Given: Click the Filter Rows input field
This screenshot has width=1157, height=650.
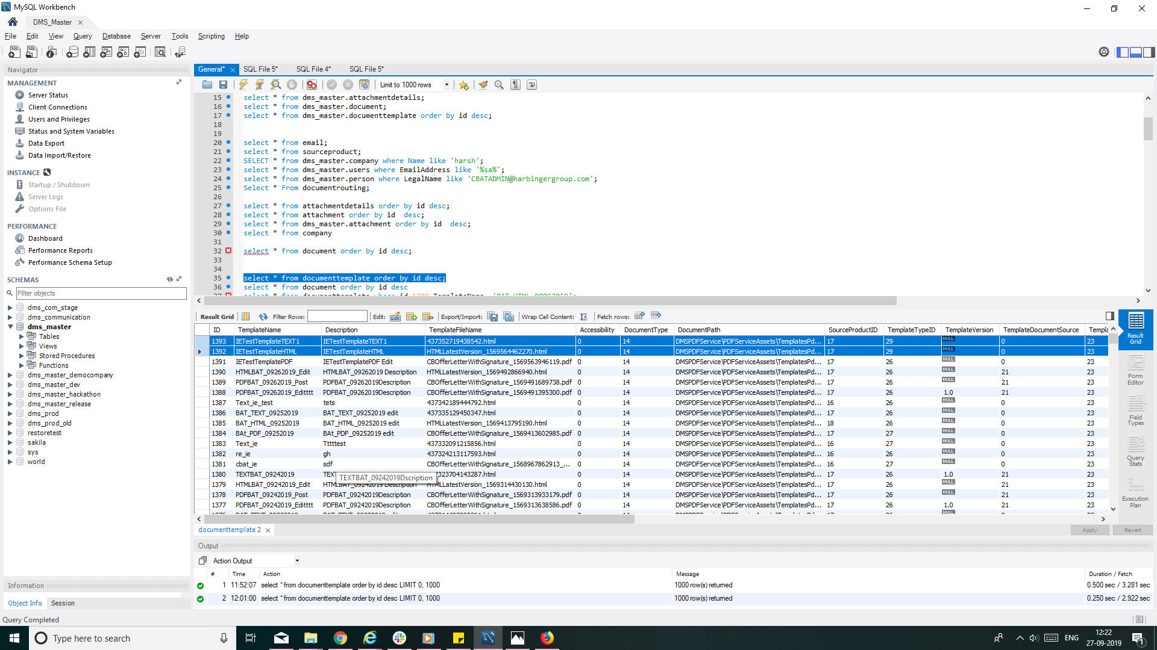Looking at the screenshot, I should click(x=337, y=317).
